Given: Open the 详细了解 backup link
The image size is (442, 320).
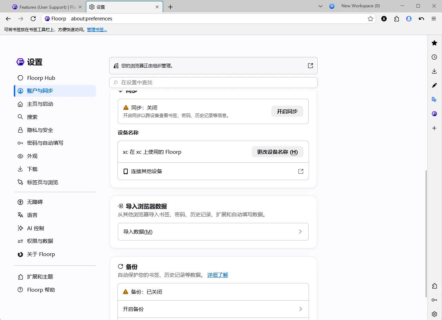Looking at the screenshot, I should coord(218,275).
